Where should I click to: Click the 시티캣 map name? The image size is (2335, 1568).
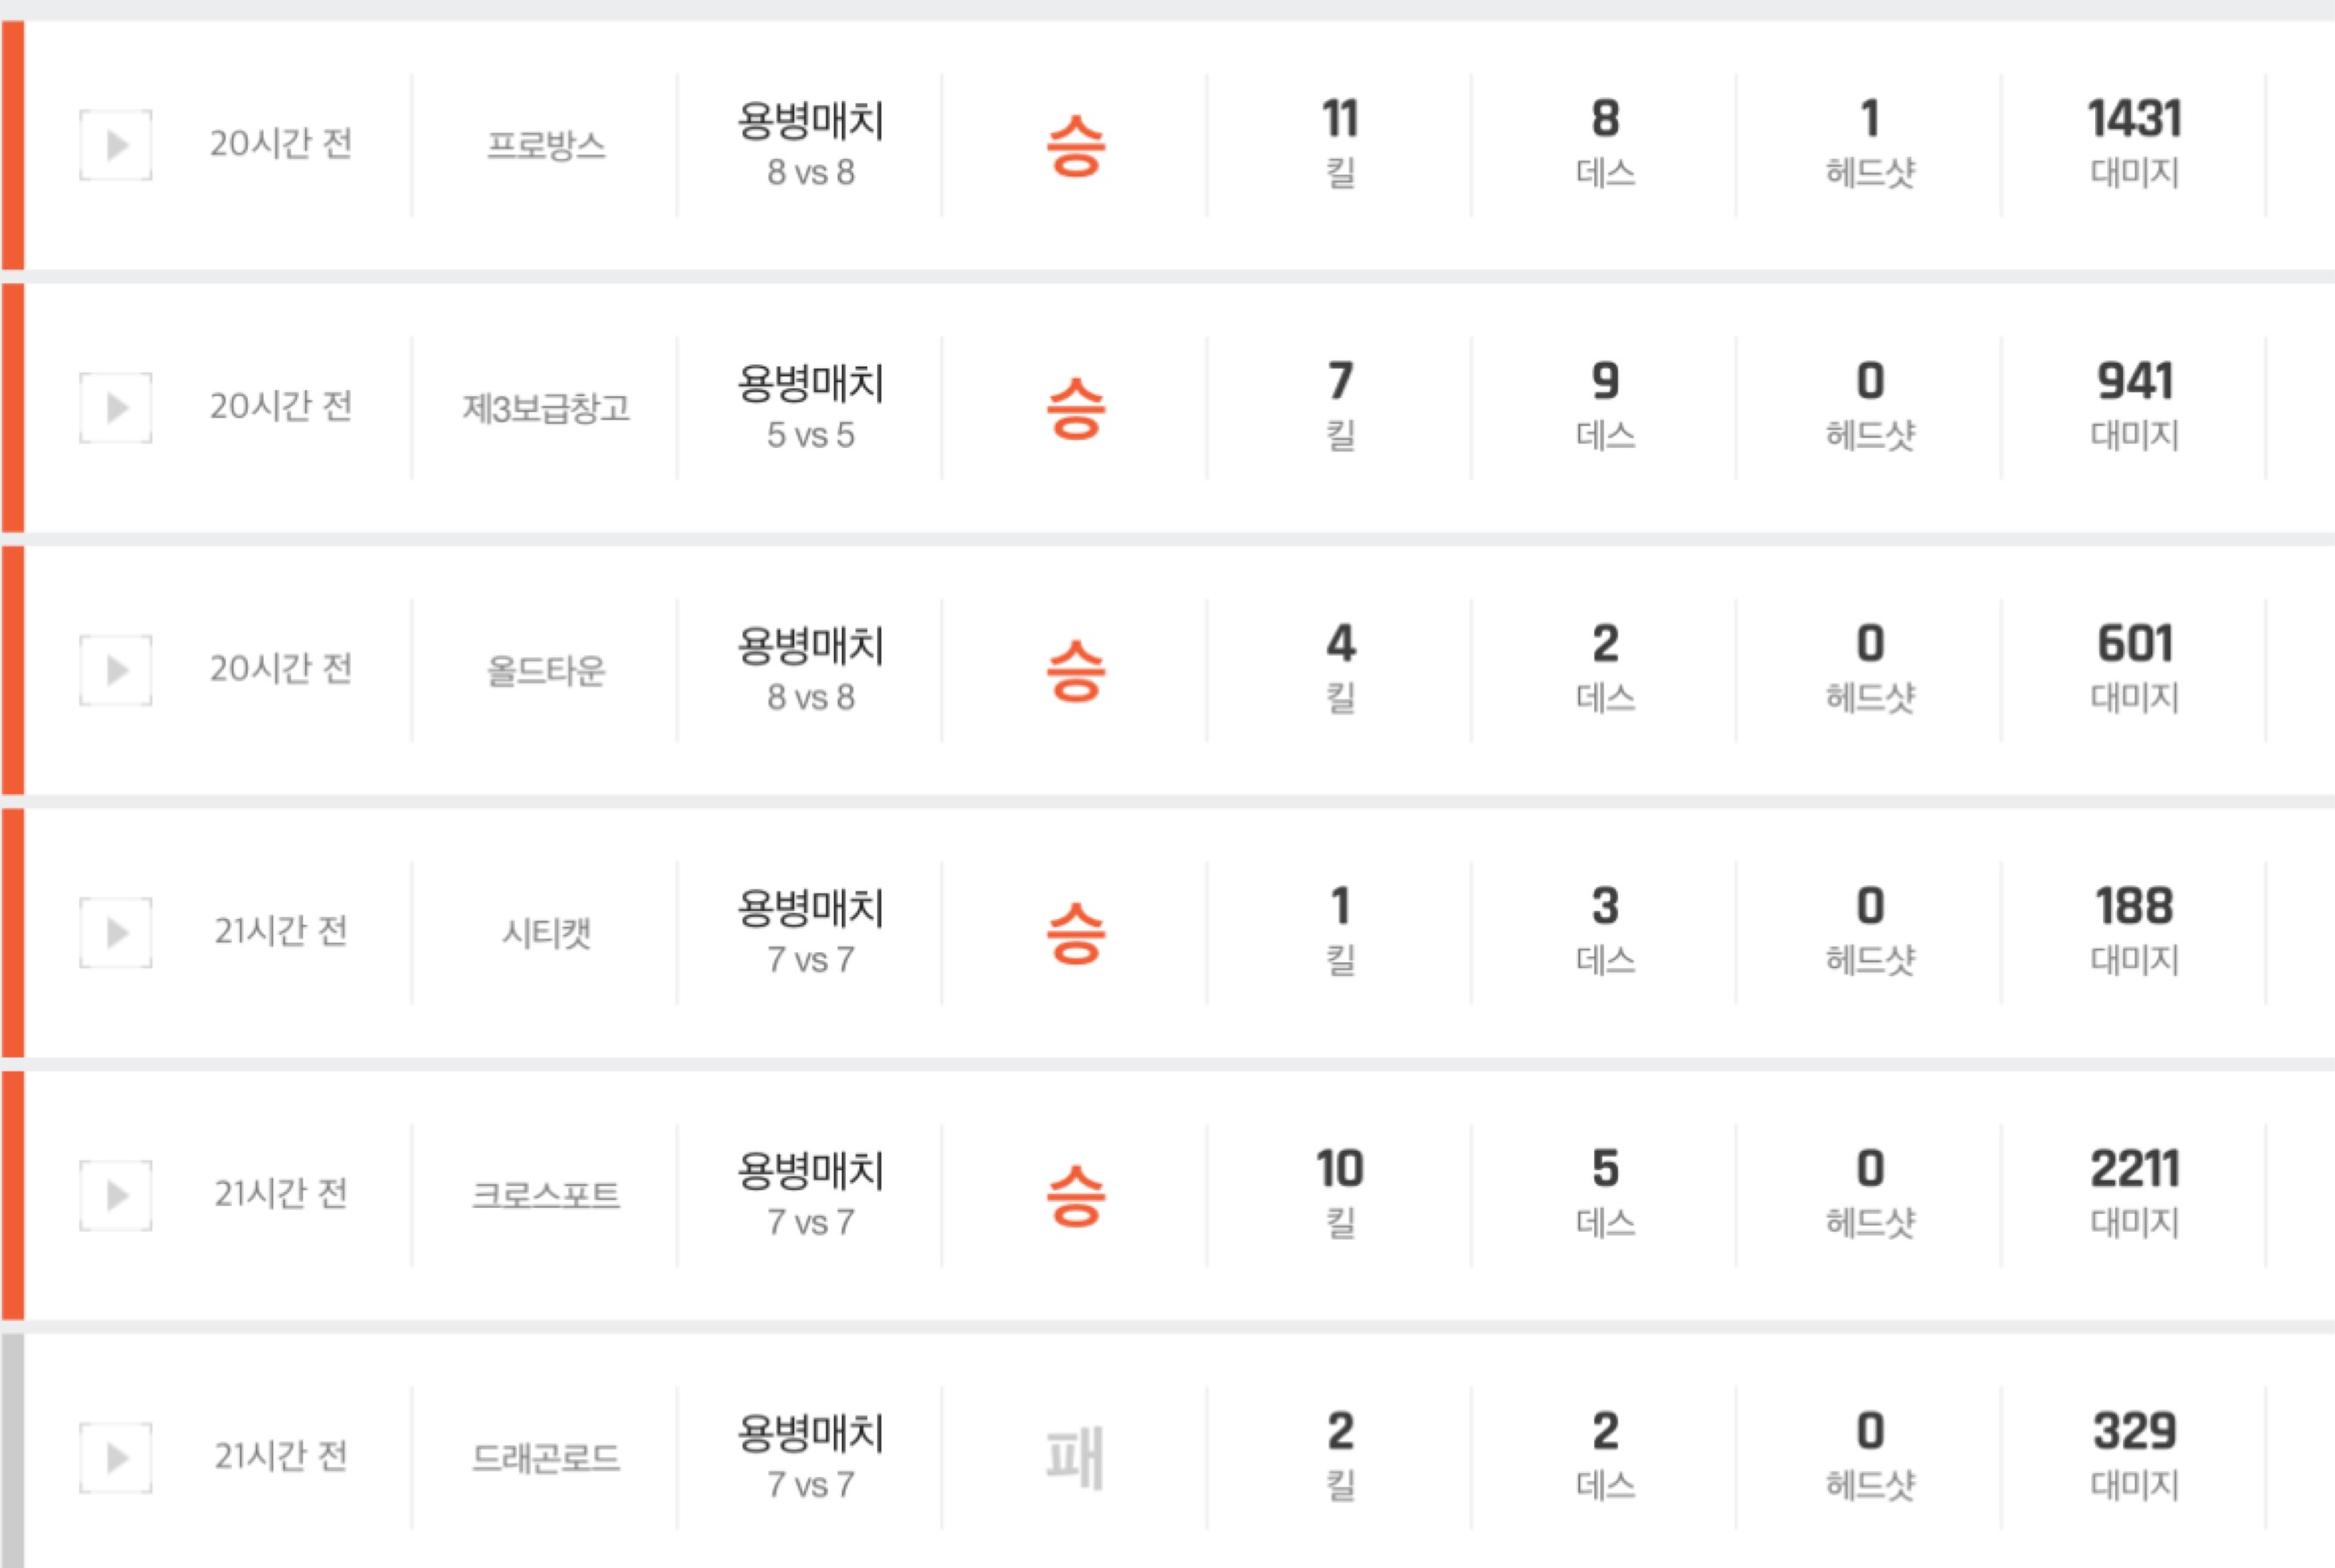pyautogui.click(x=545, y=933)
